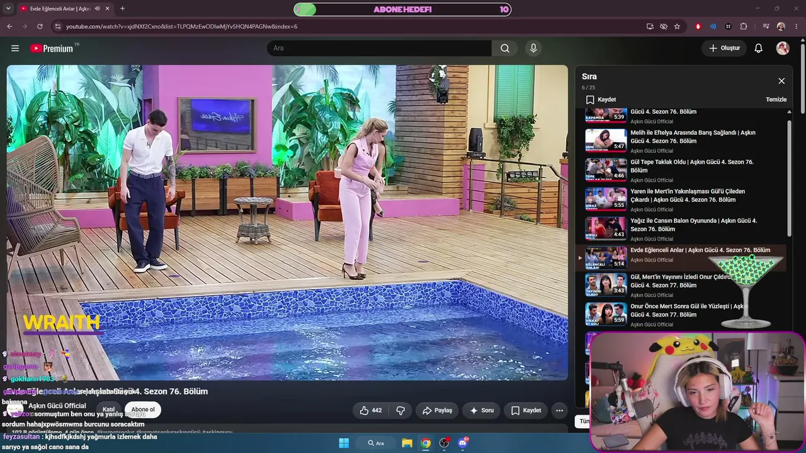The image size is (806, 453).
Task: Mute the tab via the audio icon
Action: [x=97, y=9]
